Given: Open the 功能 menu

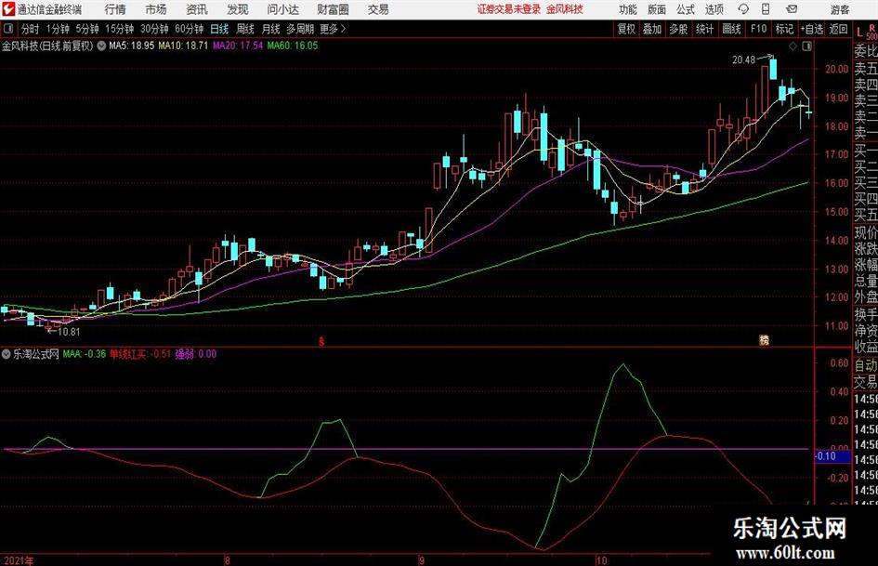Looking at the screenshot, I should pos(628,9).
